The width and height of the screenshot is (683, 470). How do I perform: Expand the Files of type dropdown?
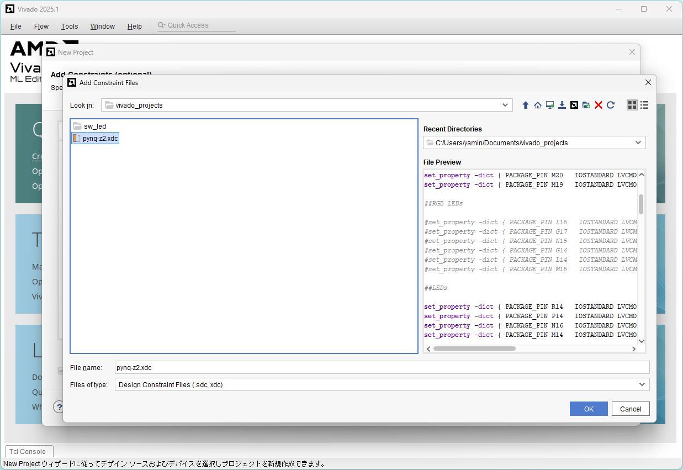point(642,384)
